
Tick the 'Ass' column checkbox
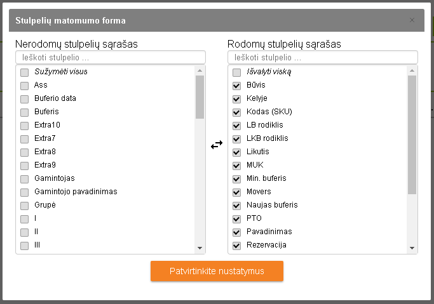click(25, 86)
